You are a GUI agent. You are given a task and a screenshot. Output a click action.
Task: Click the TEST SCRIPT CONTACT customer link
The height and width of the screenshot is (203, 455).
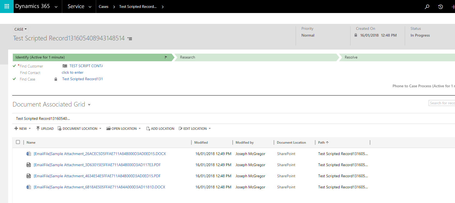click(86, 66)
